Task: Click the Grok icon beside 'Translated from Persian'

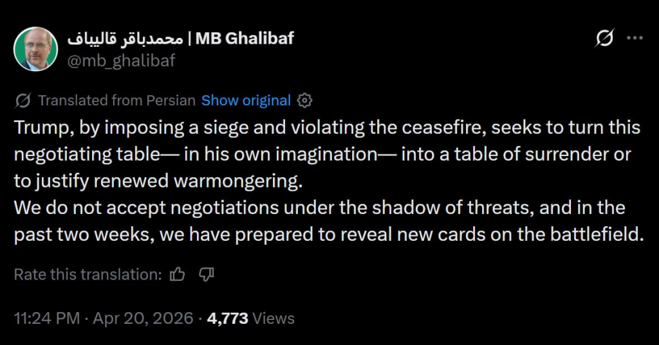Action: point(23,100)
